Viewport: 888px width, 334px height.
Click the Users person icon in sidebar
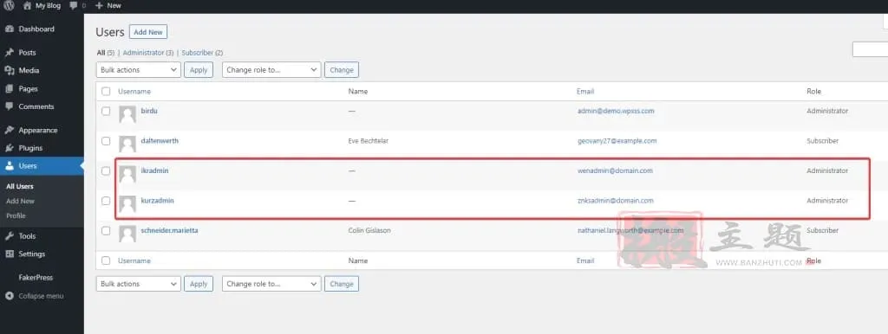(9, 166)
